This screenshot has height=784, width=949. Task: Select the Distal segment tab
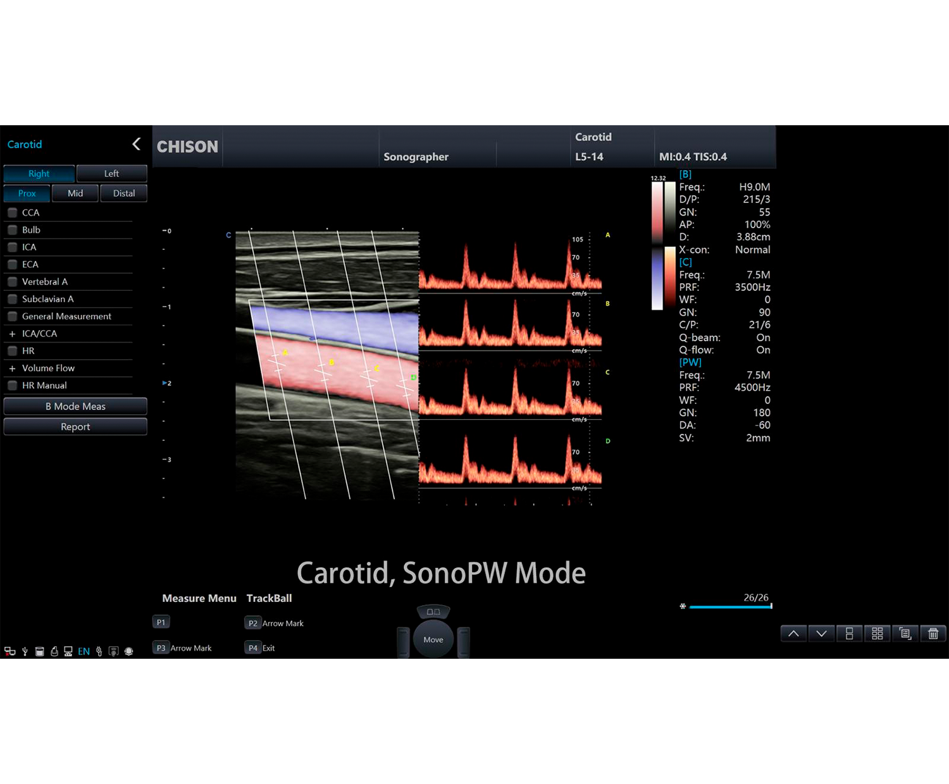124,193
